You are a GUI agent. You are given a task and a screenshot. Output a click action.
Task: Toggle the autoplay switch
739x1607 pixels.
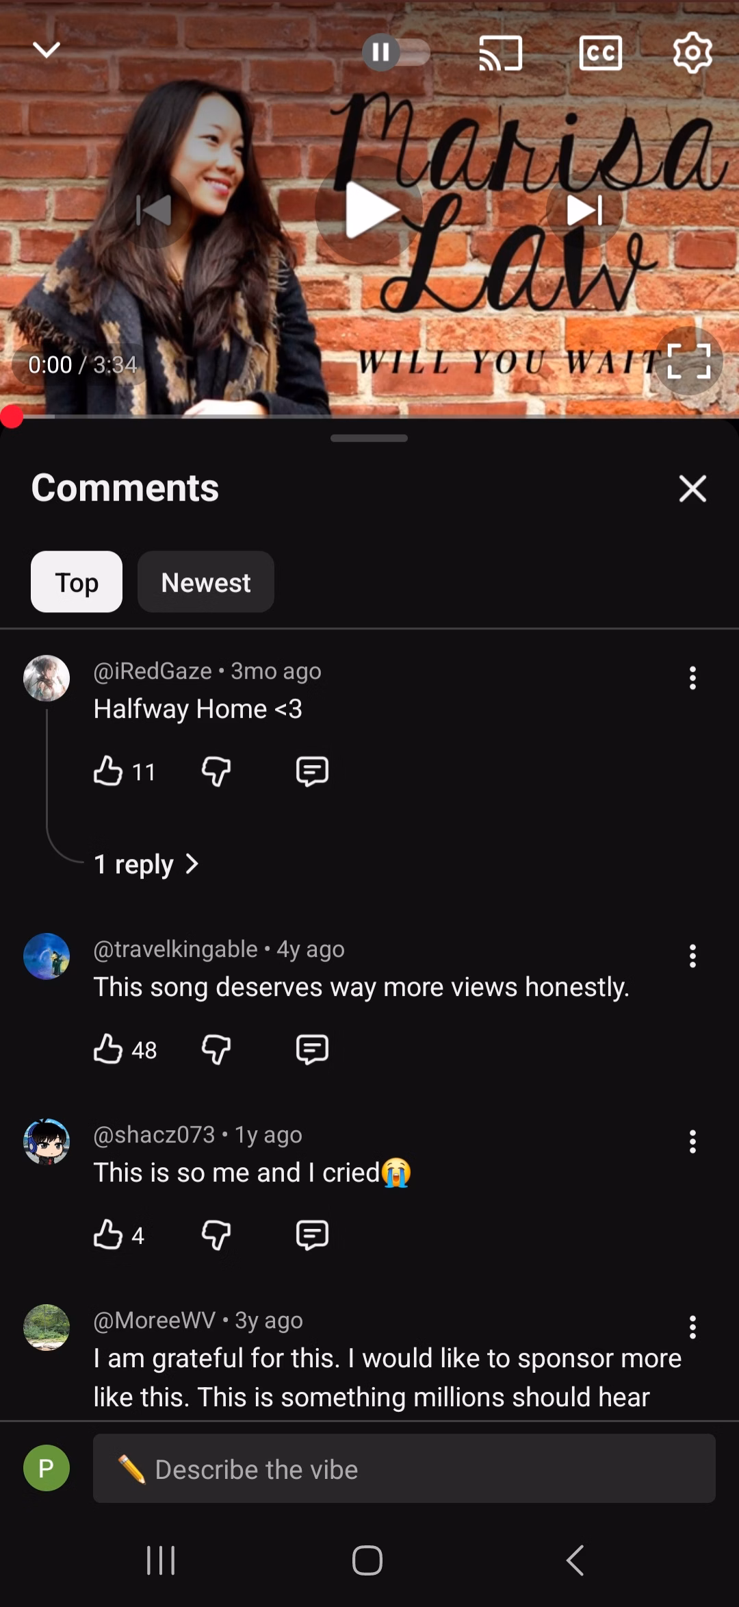pos(396,52)
